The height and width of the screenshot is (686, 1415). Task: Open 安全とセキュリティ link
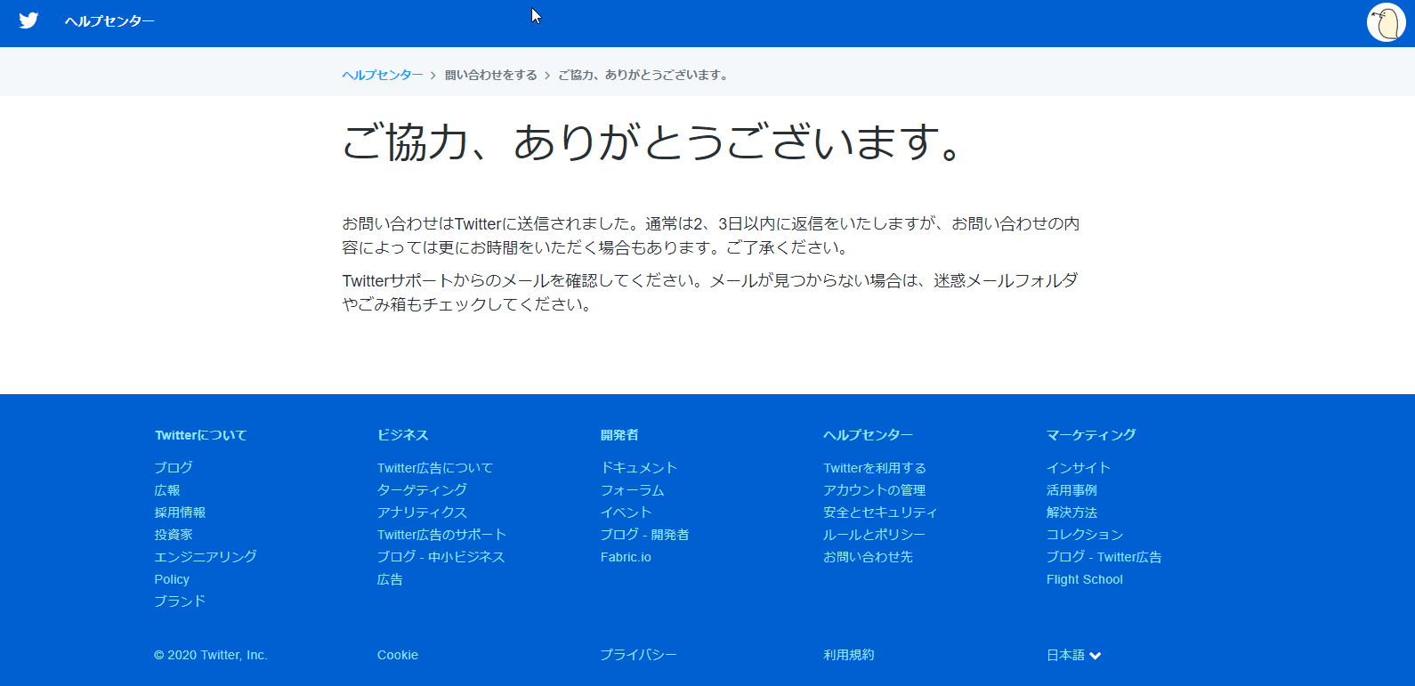tap(881, 512)
